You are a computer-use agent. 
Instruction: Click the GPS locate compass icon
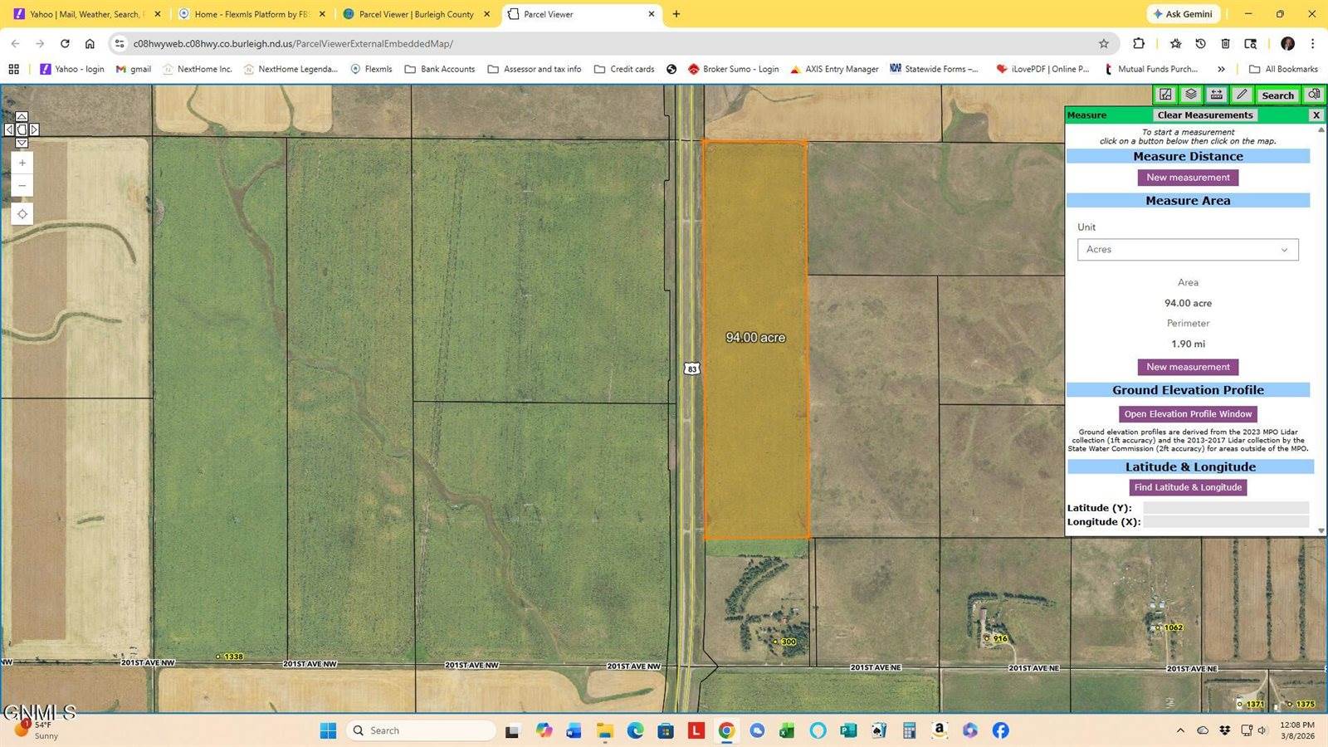point(22,214)
